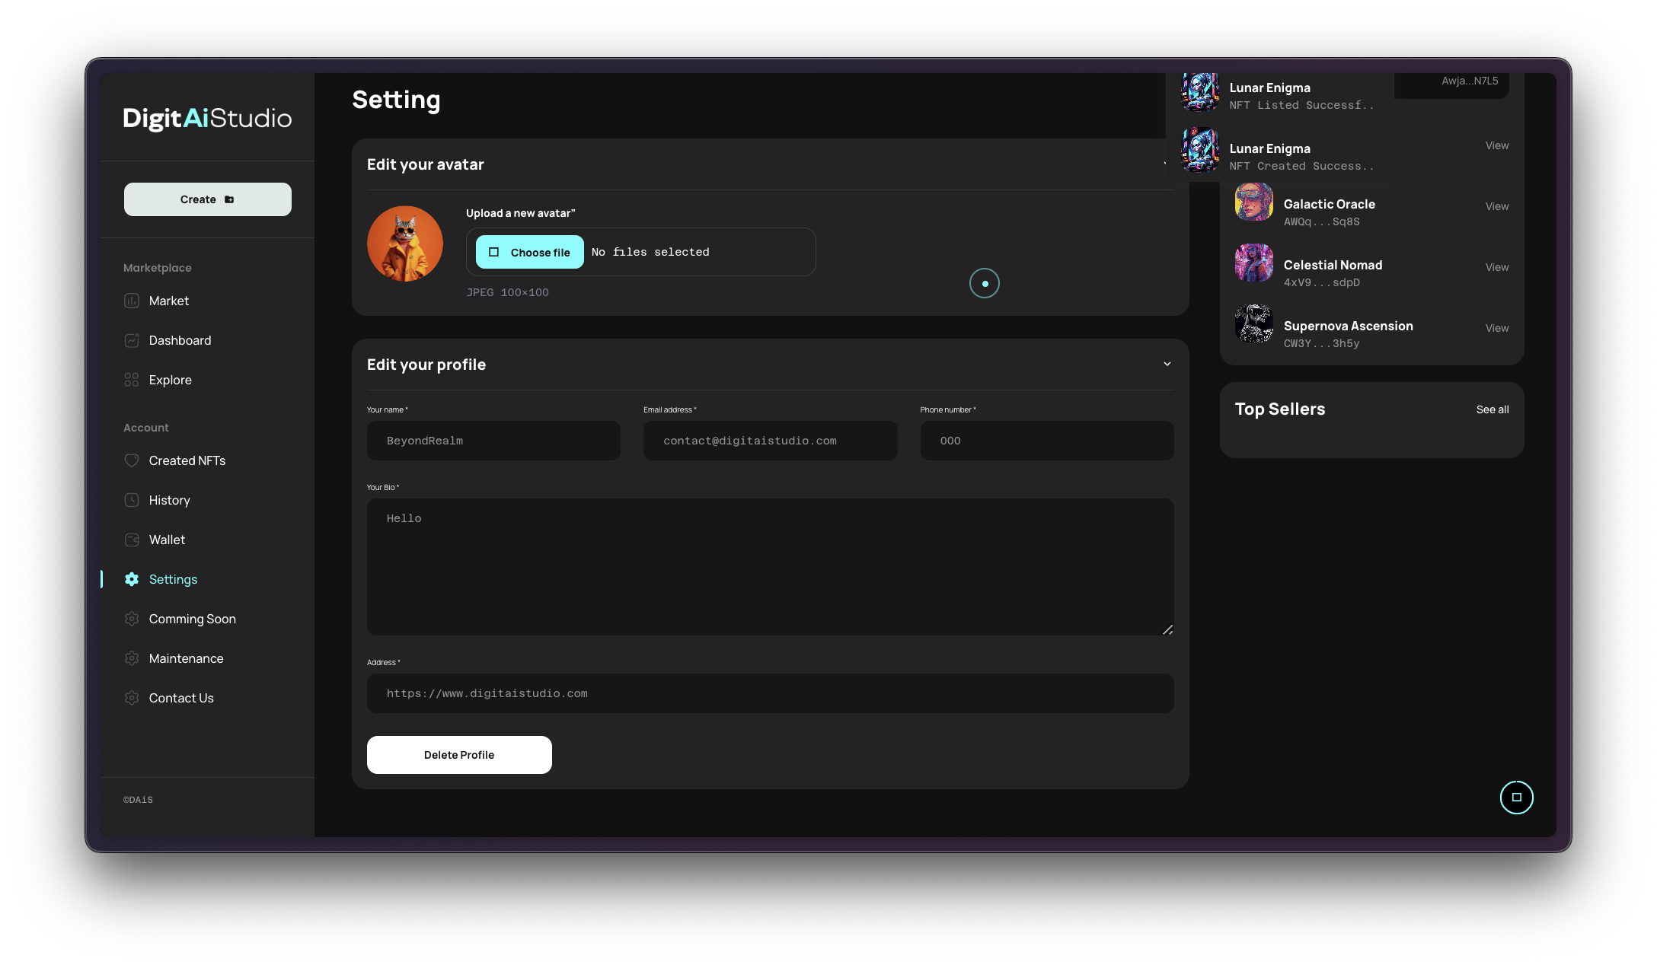
Task: Collapse the Edit your profile section
Action: tap(1167, 365)
